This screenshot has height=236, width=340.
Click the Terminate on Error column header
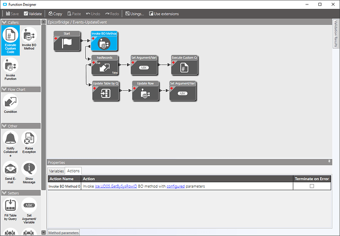coord(312,179)
